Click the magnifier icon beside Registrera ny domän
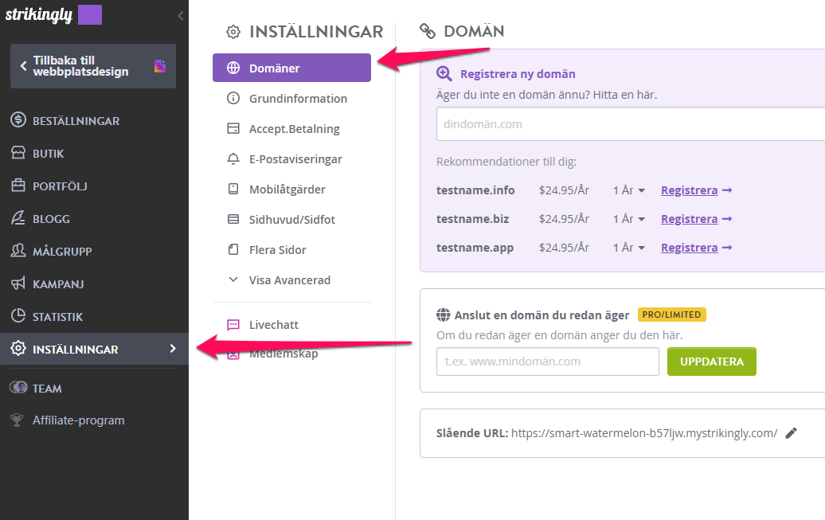The width and height of the screenshot is (825, 520). click(444, 74)
